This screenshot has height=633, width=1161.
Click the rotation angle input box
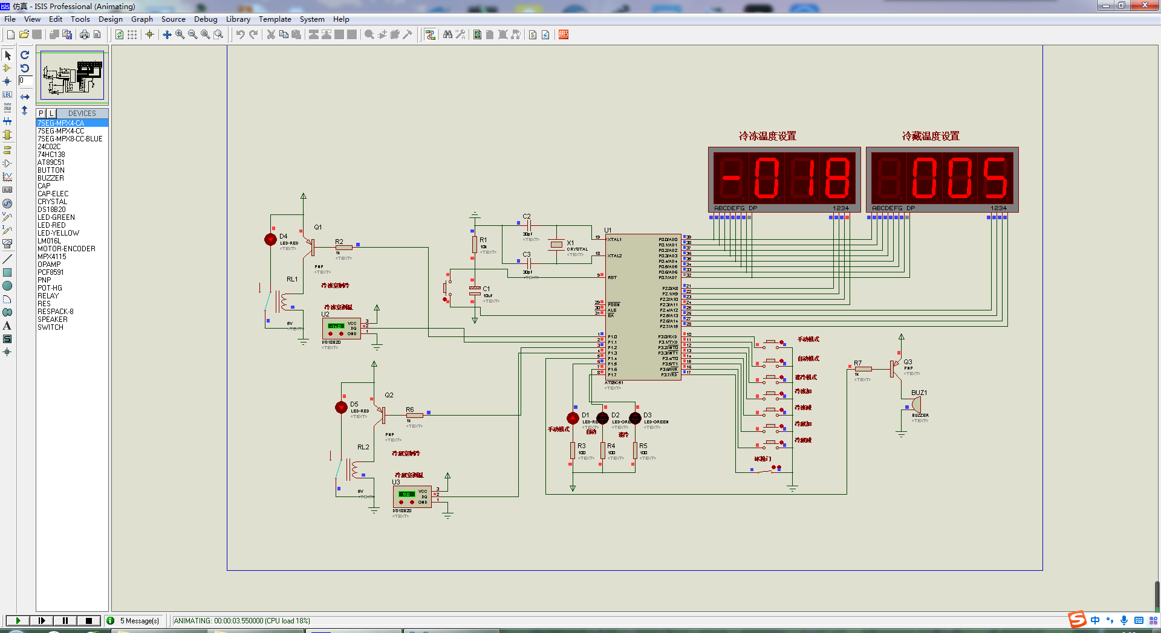25,80
